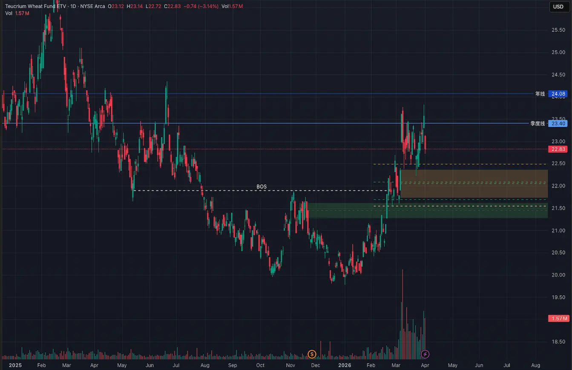This screenshot has height=370, width=572.
Task: Click the red 1.57M volume axis label
Action: 558,318
